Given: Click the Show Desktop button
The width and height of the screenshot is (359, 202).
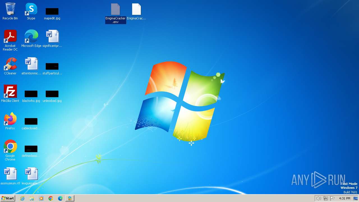Looking at the screenshot, I should 356,198.
